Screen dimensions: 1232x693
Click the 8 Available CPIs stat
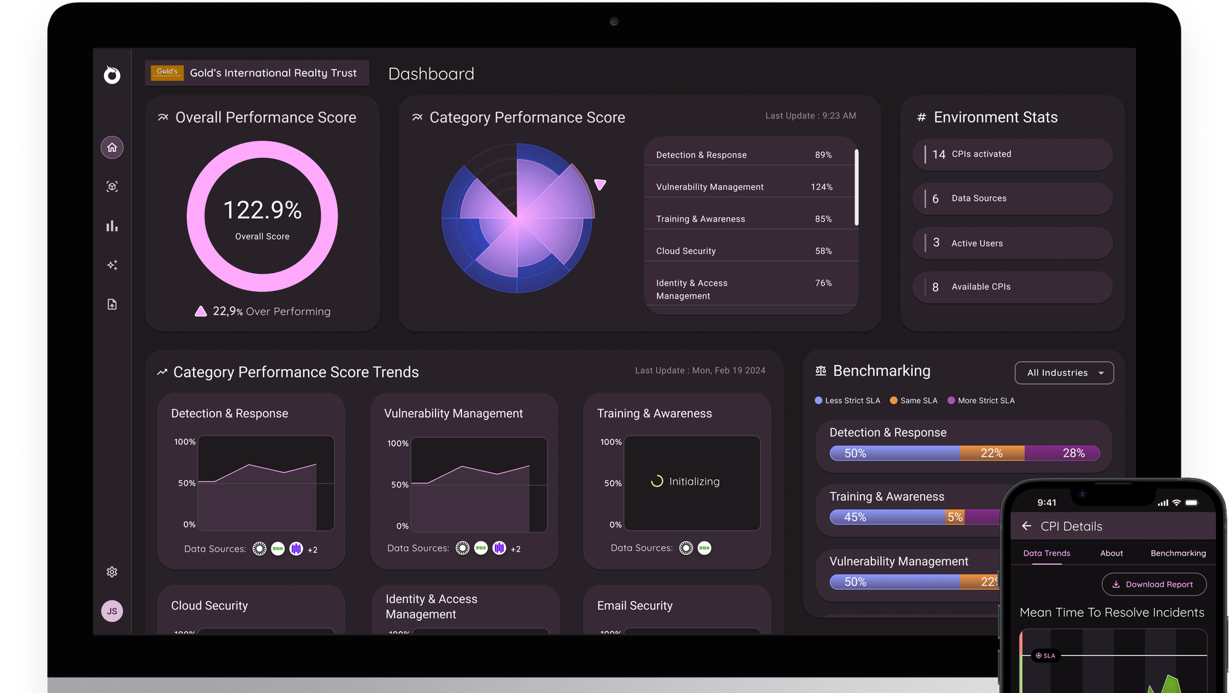point(1012,287)
